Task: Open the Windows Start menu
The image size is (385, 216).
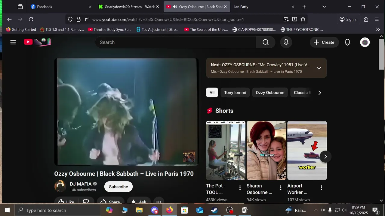Action: [7, 210]
